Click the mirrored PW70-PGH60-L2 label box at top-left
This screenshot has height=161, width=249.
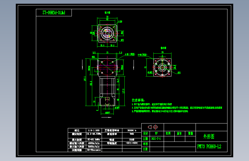point(54,13)
